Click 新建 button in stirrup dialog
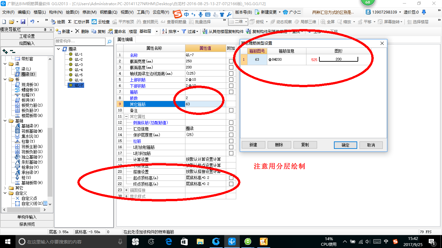 click(x=253, y=145)
